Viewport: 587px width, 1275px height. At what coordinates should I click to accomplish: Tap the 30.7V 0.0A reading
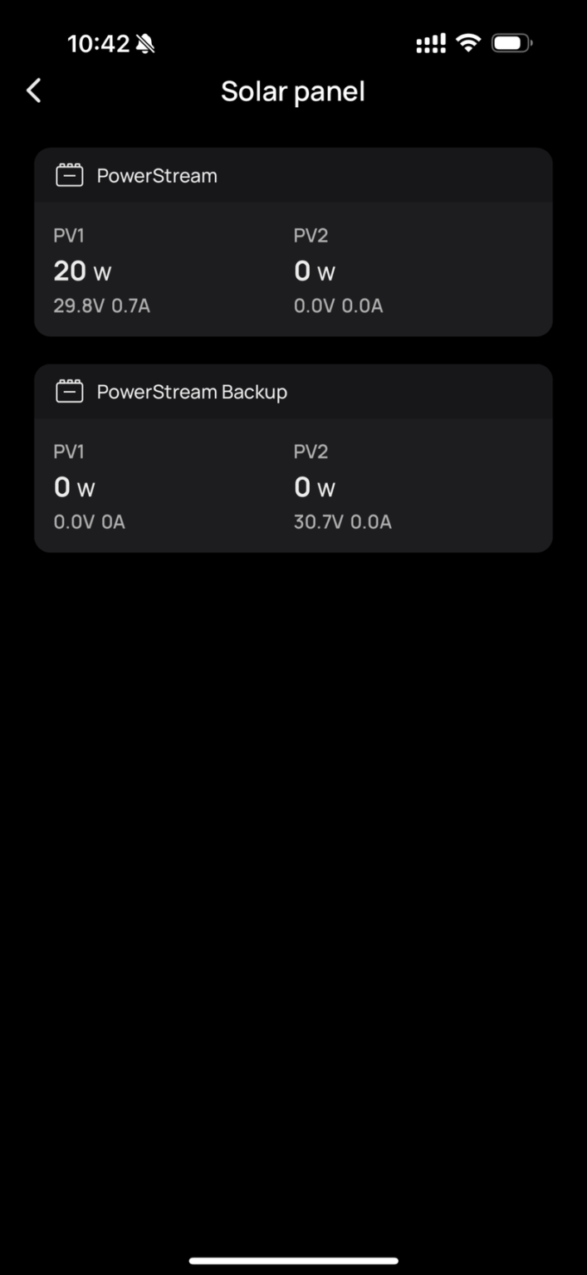[342, 522]
